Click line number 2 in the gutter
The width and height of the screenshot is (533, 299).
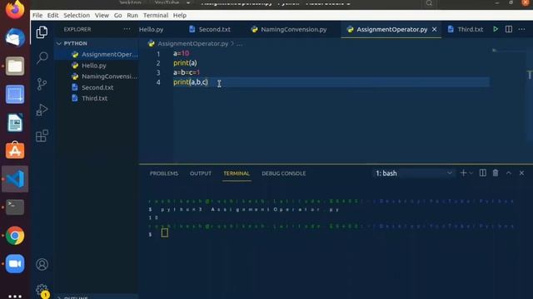tap(158, 63)
